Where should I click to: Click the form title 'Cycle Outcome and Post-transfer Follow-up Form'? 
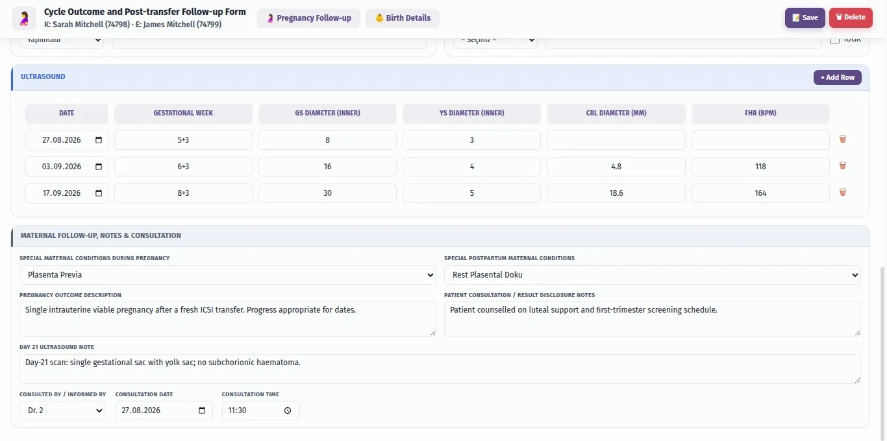pyautogui.click(x=145, y=12)
